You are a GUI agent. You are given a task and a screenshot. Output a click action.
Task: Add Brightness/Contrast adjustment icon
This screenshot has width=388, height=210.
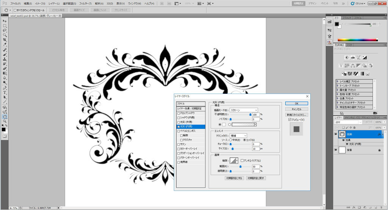tap(347, 58)
